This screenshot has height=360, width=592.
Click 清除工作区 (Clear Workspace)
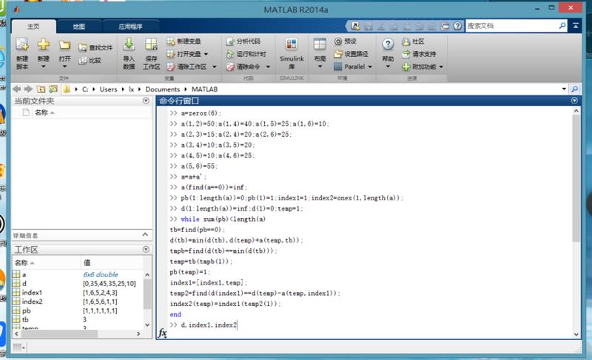[x=187, y=67]
